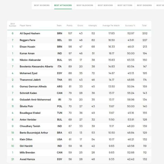Sort by the Points column header
Screen dimensions: 164x164
(x=70, y=26)
